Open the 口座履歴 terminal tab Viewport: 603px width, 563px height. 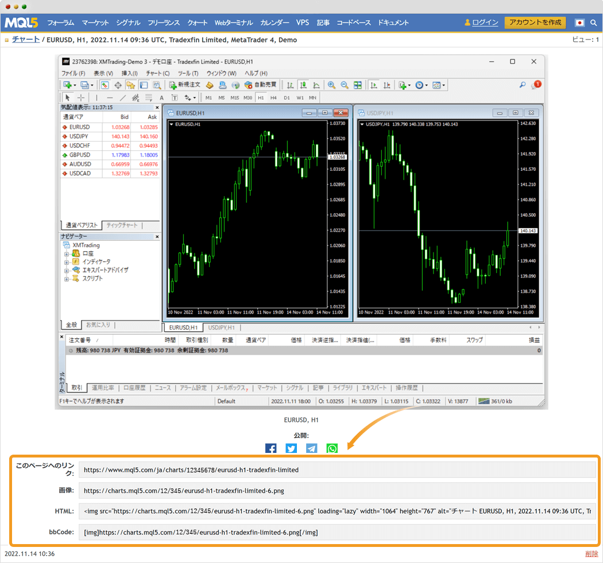point(134,388)
